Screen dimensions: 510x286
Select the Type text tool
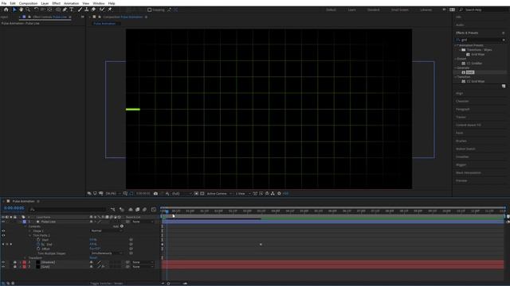(71, 10)
